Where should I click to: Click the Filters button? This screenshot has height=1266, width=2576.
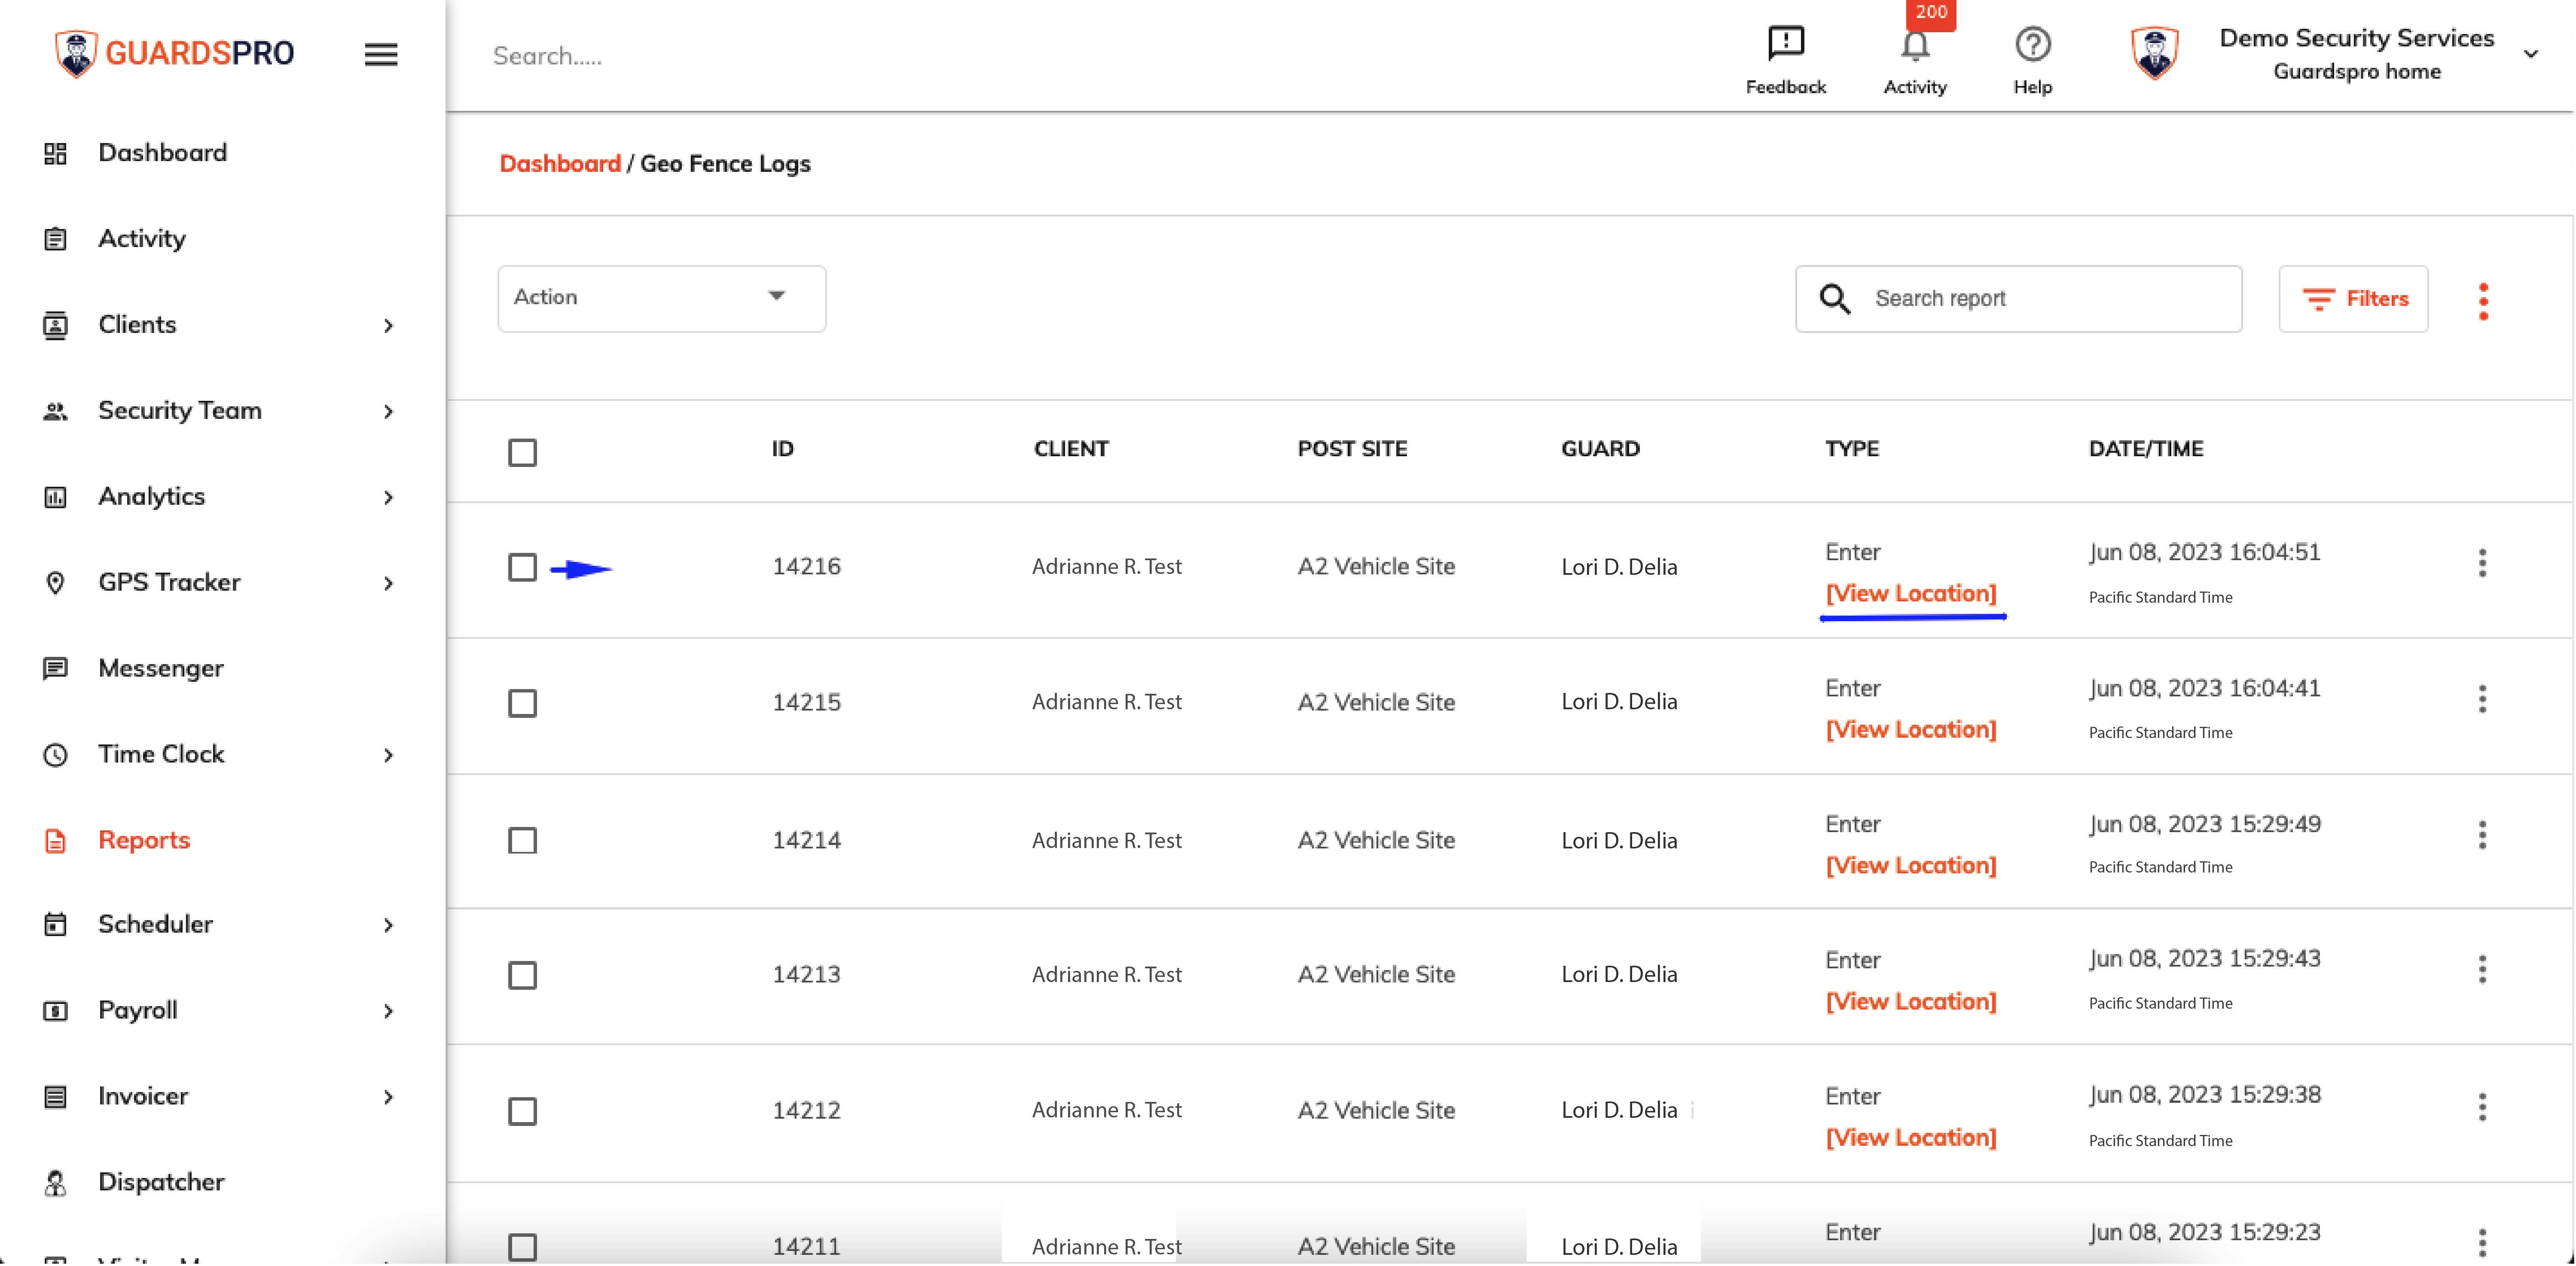2353,298
